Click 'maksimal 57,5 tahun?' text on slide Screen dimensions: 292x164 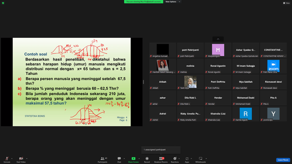(46, 103)
